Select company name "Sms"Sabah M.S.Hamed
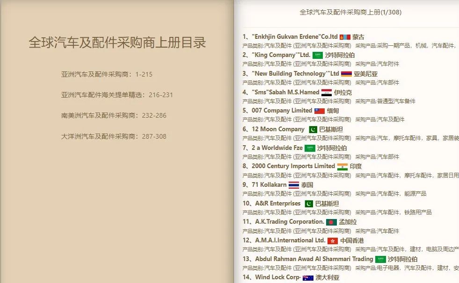The height and width of the screenshot is (283, 459). (285, 92)
